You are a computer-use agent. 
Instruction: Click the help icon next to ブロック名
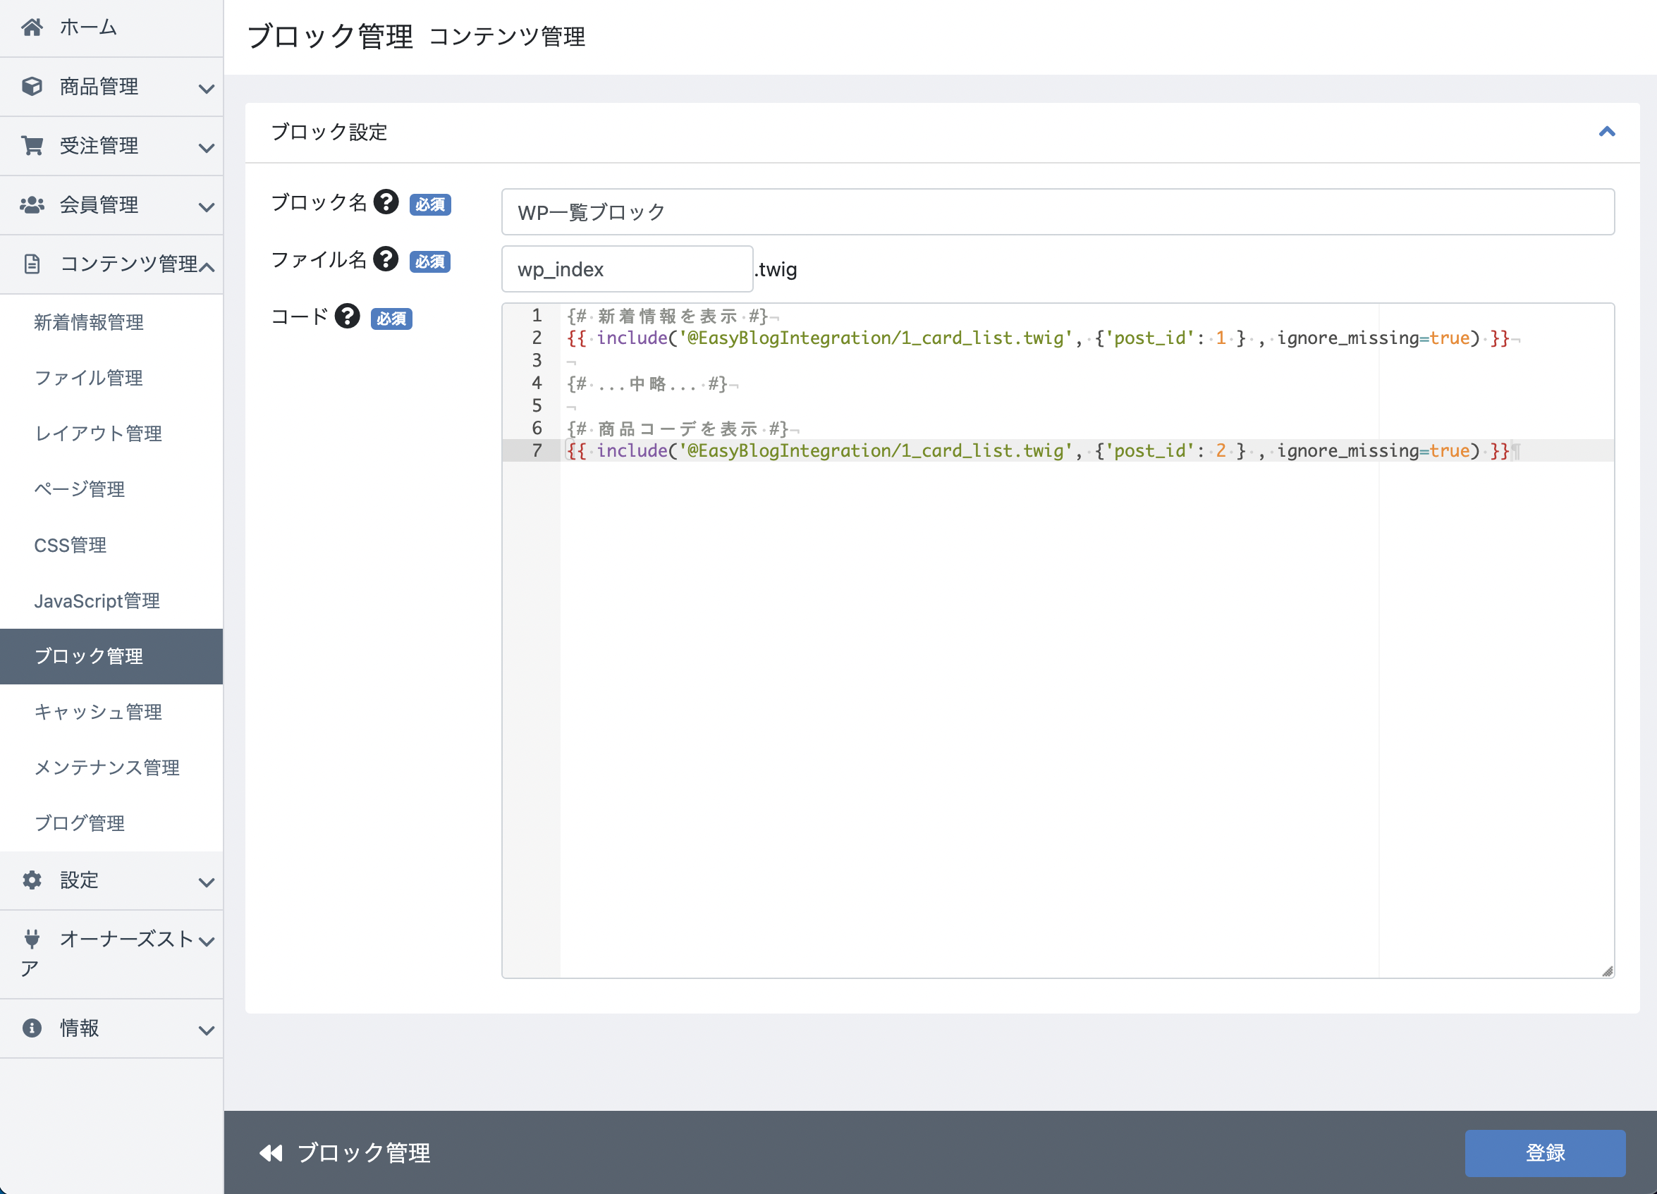click(x=386, y=202)
